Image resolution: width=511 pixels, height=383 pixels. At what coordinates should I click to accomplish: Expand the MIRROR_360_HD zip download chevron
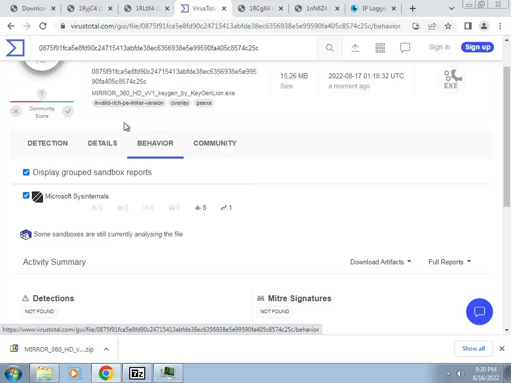pyautogui.click(x=106, y=349)
